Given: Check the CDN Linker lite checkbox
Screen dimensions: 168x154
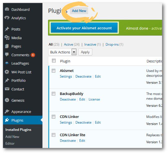Looking at the screenshot, I should (54, 135).
